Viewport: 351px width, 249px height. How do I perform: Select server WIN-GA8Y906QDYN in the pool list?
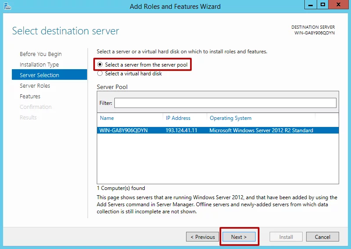[x=124, y=130]
